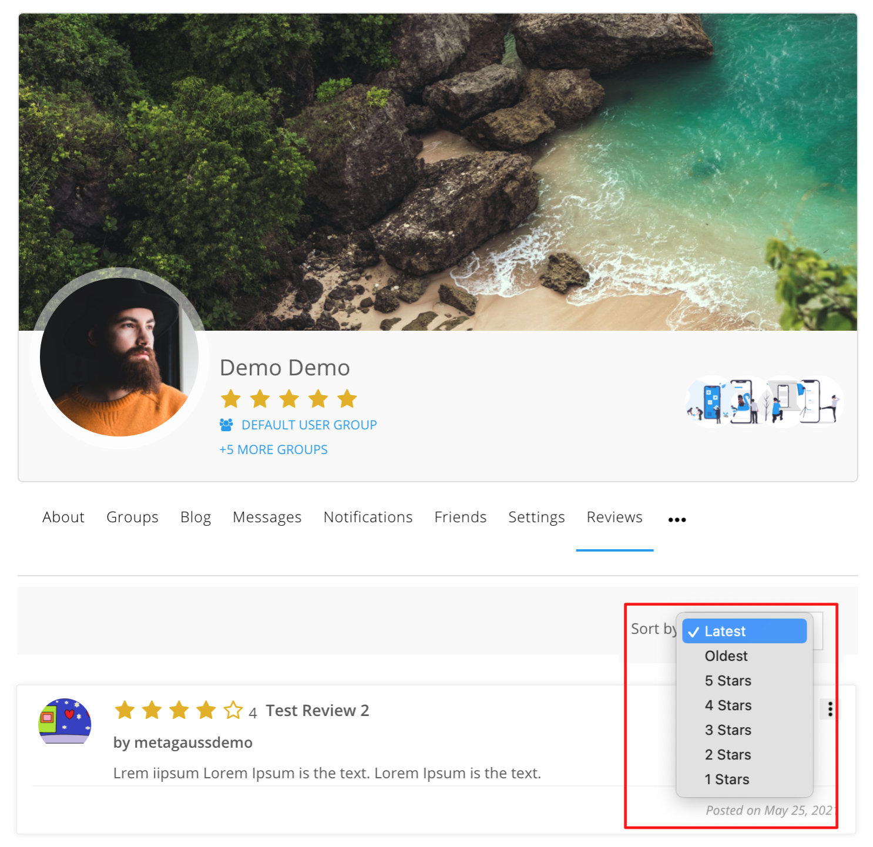Click the fifth gold star under Demo Demo

pyautogui.click(x=347, y=399)
